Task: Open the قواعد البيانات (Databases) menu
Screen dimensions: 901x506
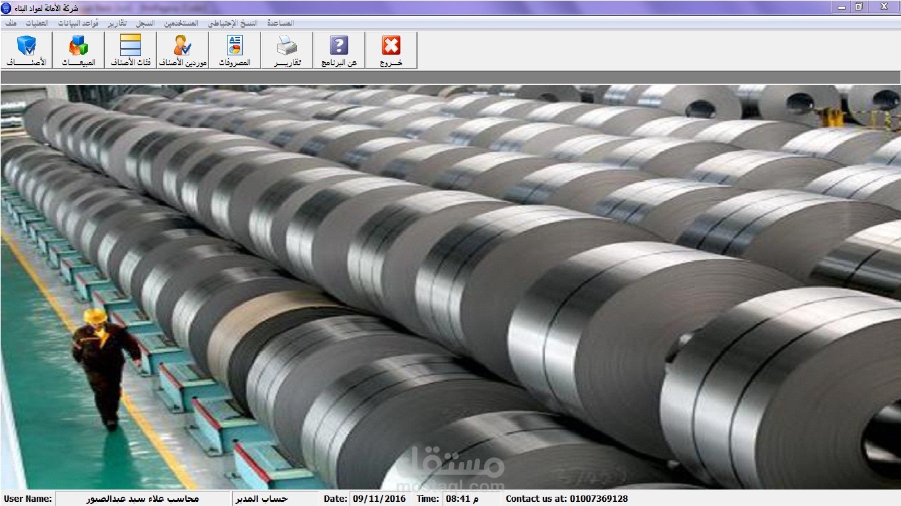Action: (x=78, y=23)
